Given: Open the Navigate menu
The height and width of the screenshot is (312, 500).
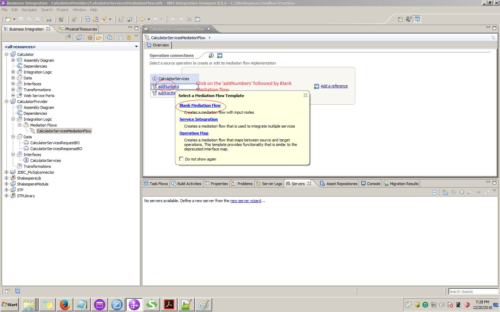Looking at the screenshot, I should point(29,10).
